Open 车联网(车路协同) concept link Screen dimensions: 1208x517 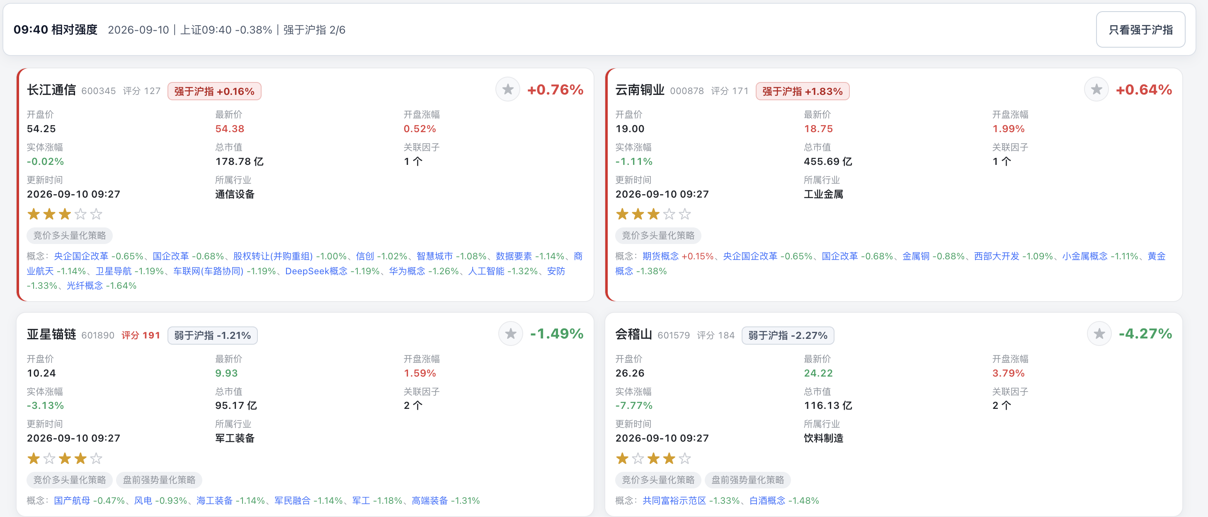point(208,271)
